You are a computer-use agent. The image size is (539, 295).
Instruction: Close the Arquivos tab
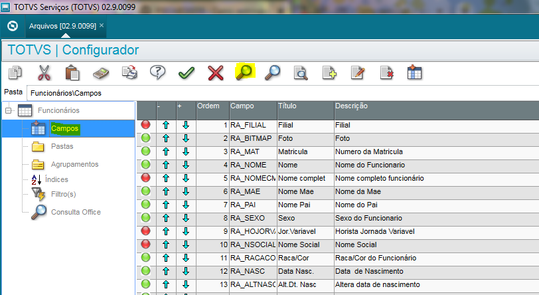click(x=102, y=25)
